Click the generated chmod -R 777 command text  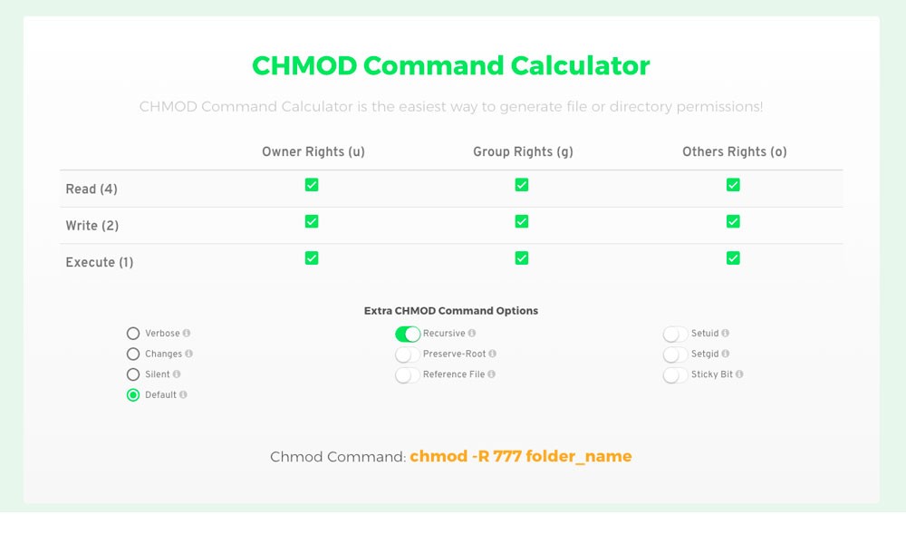coord(521,456)
